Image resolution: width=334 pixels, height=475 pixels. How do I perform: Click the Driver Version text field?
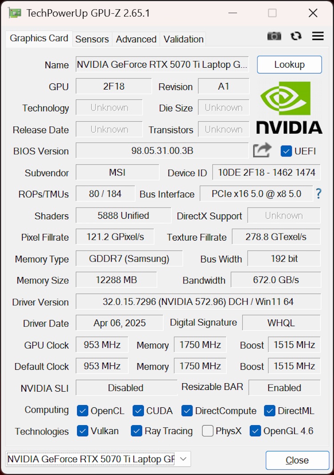click(198, 302)
